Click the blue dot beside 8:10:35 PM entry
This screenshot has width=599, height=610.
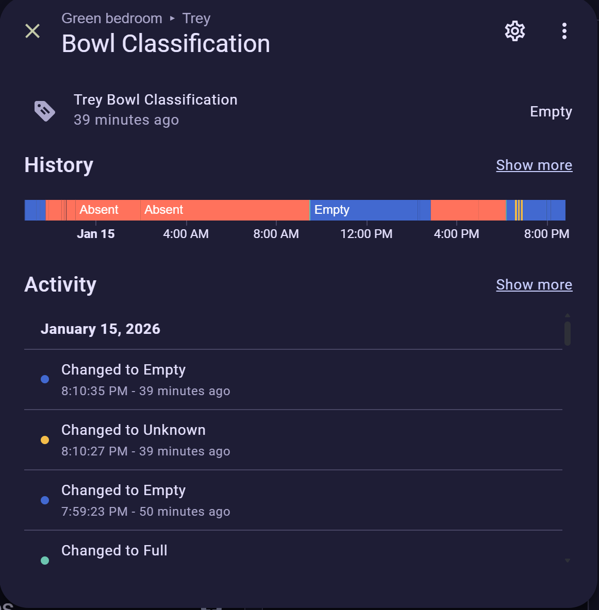(45, 379)
